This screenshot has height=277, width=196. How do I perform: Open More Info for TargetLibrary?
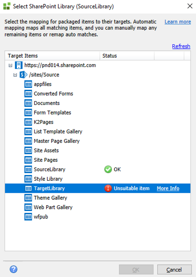tap(168, 188)
